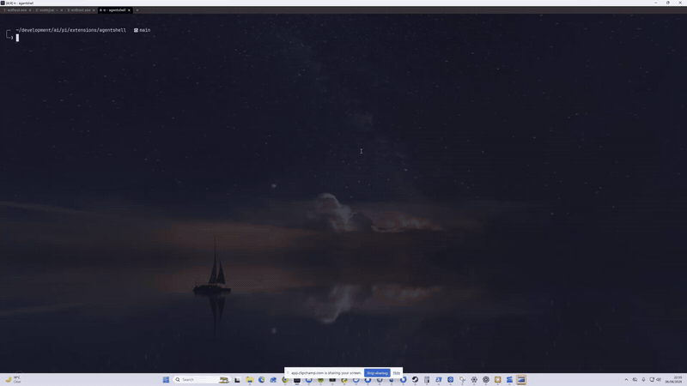This screenshot has width=687, height=386.
Task: Click the microphone tray icon
Action: 643,379
